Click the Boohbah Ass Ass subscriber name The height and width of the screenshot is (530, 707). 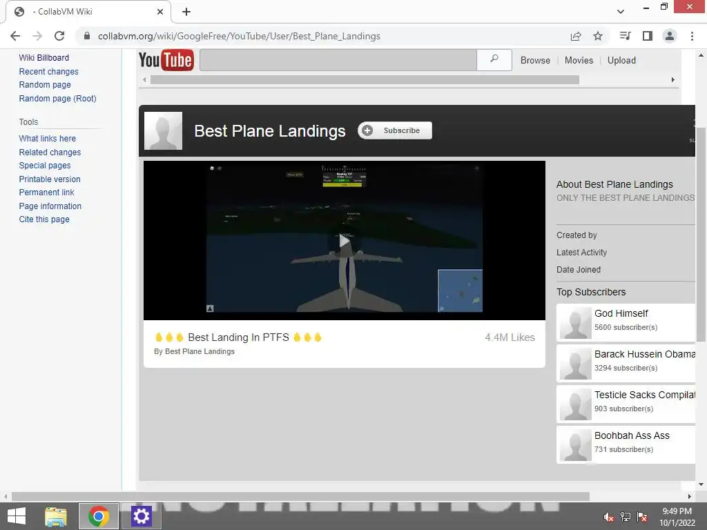click(632, 435)
